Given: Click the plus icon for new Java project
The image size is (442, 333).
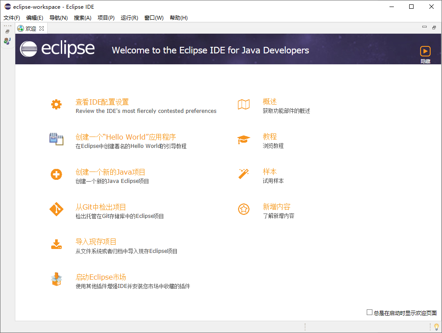Looking at the screenshot, I should tap(56, 174).
